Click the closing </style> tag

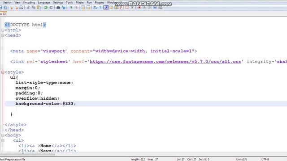click(x=16, y=125)
